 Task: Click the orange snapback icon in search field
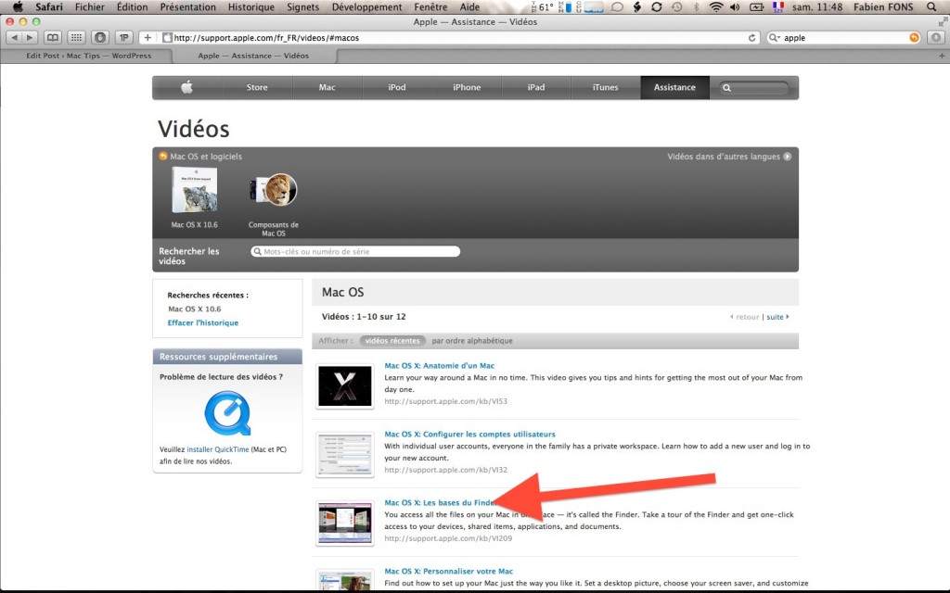(x=914, y=37)
